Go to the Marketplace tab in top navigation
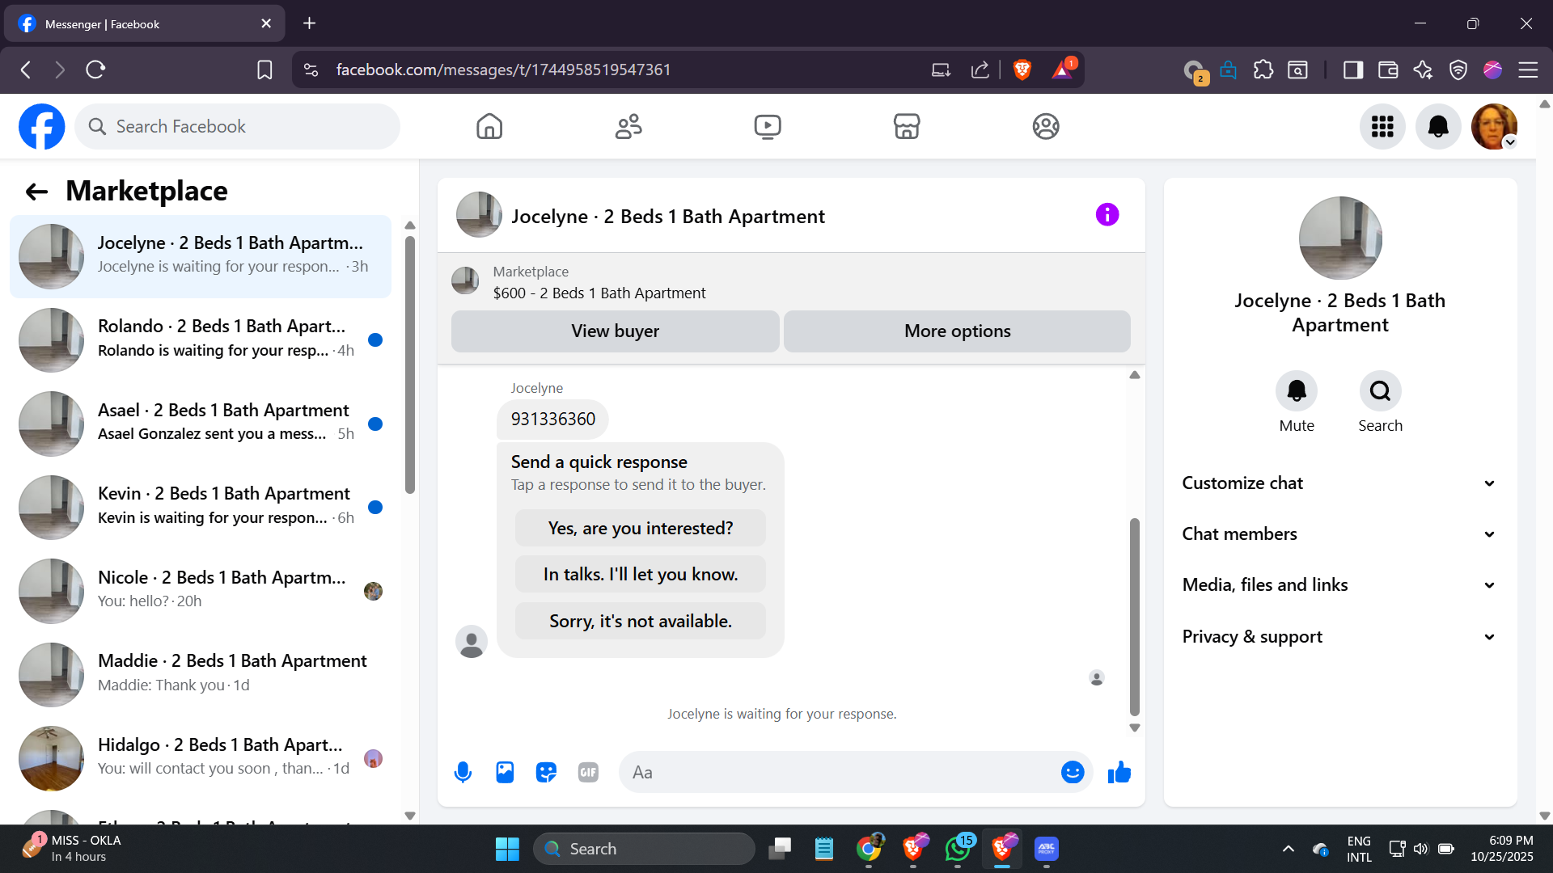 click(x=906, y=126)
